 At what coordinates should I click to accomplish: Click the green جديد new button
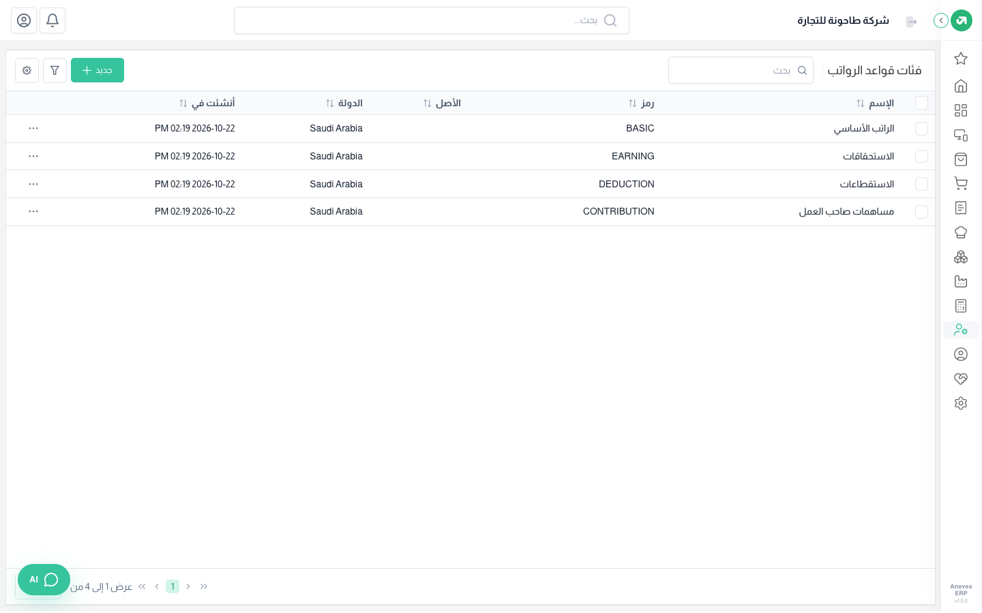pos(98,70)
